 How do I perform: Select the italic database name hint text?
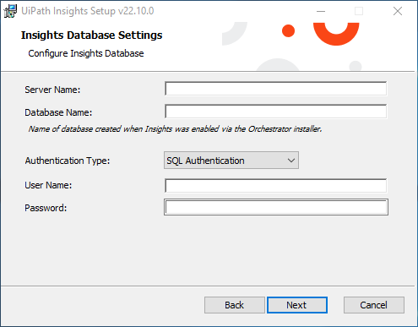click(x=175, y=129)
